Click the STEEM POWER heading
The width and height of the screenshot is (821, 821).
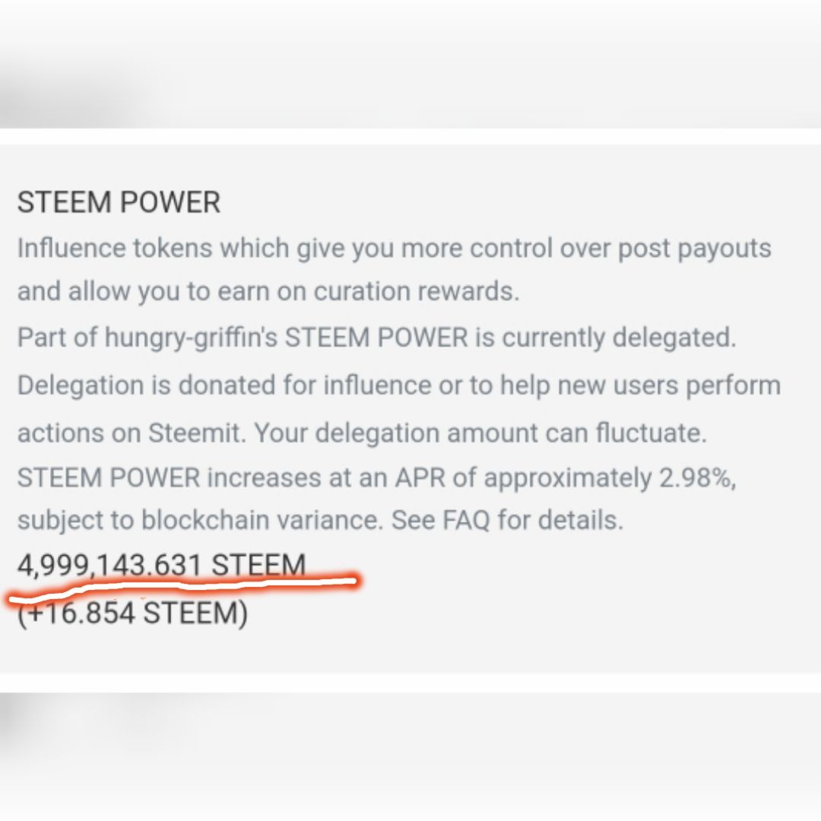click(119, 202)
